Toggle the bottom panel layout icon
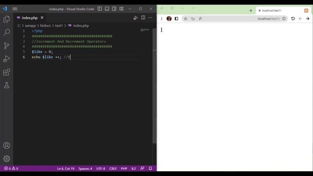 107,9
